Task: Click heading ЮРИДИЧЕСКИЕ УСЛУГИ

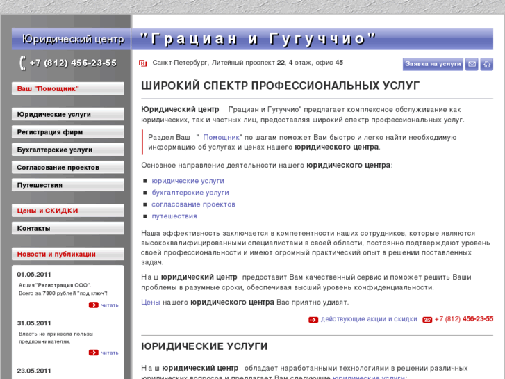Action: [x=204, y=346]
